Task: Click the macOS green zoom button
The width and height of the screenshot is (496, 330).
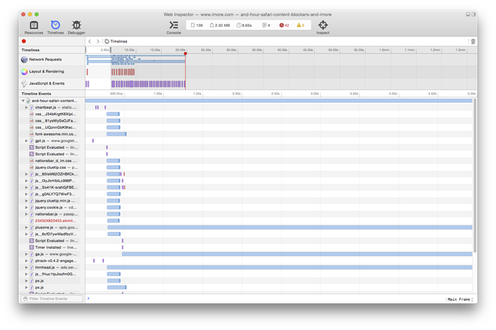Action: 36,15
